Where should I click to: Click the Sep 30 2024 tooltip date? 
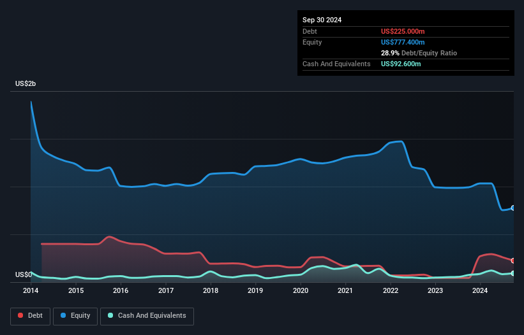[x=322, y=20]
